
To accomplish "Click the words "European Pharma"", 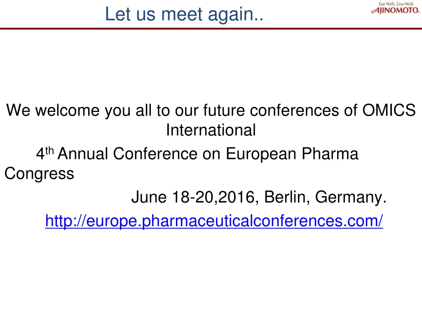I will click(x=292, y=154).
